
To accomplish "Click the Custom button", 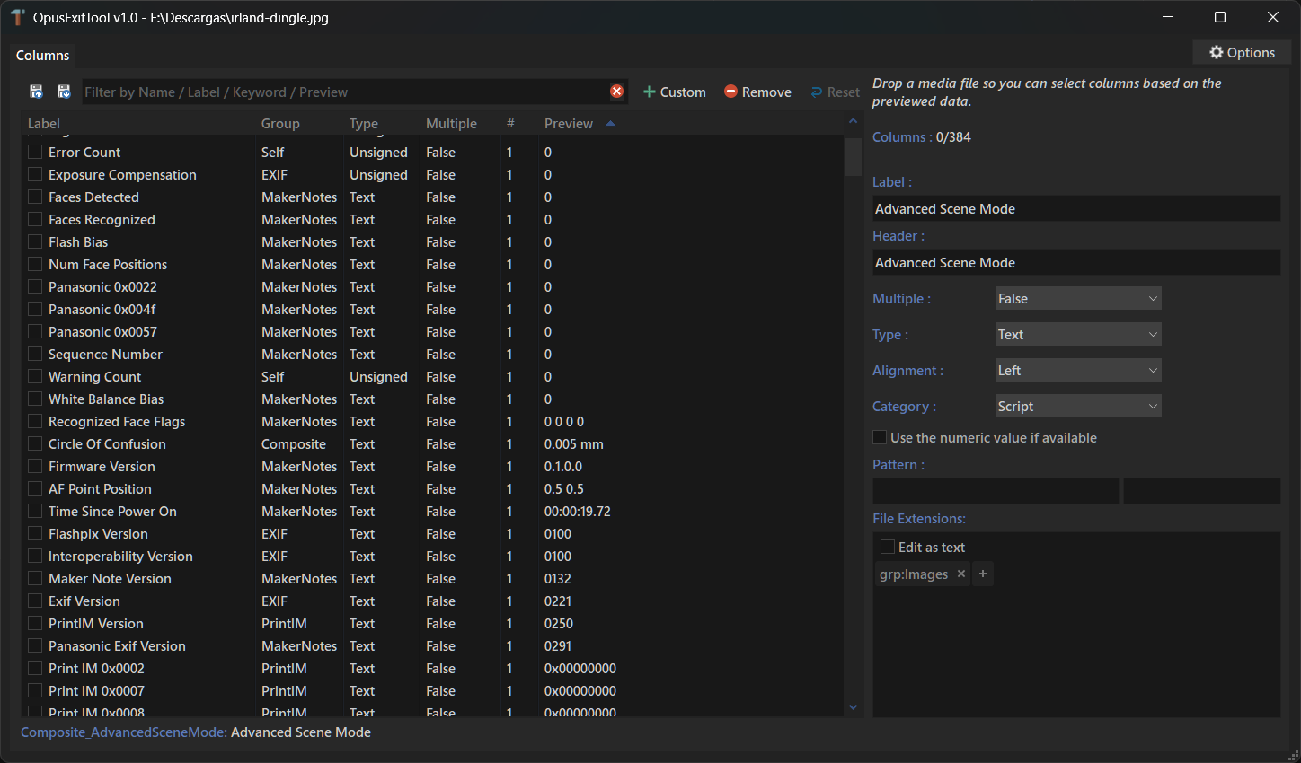I will click(x=674, y=92).
